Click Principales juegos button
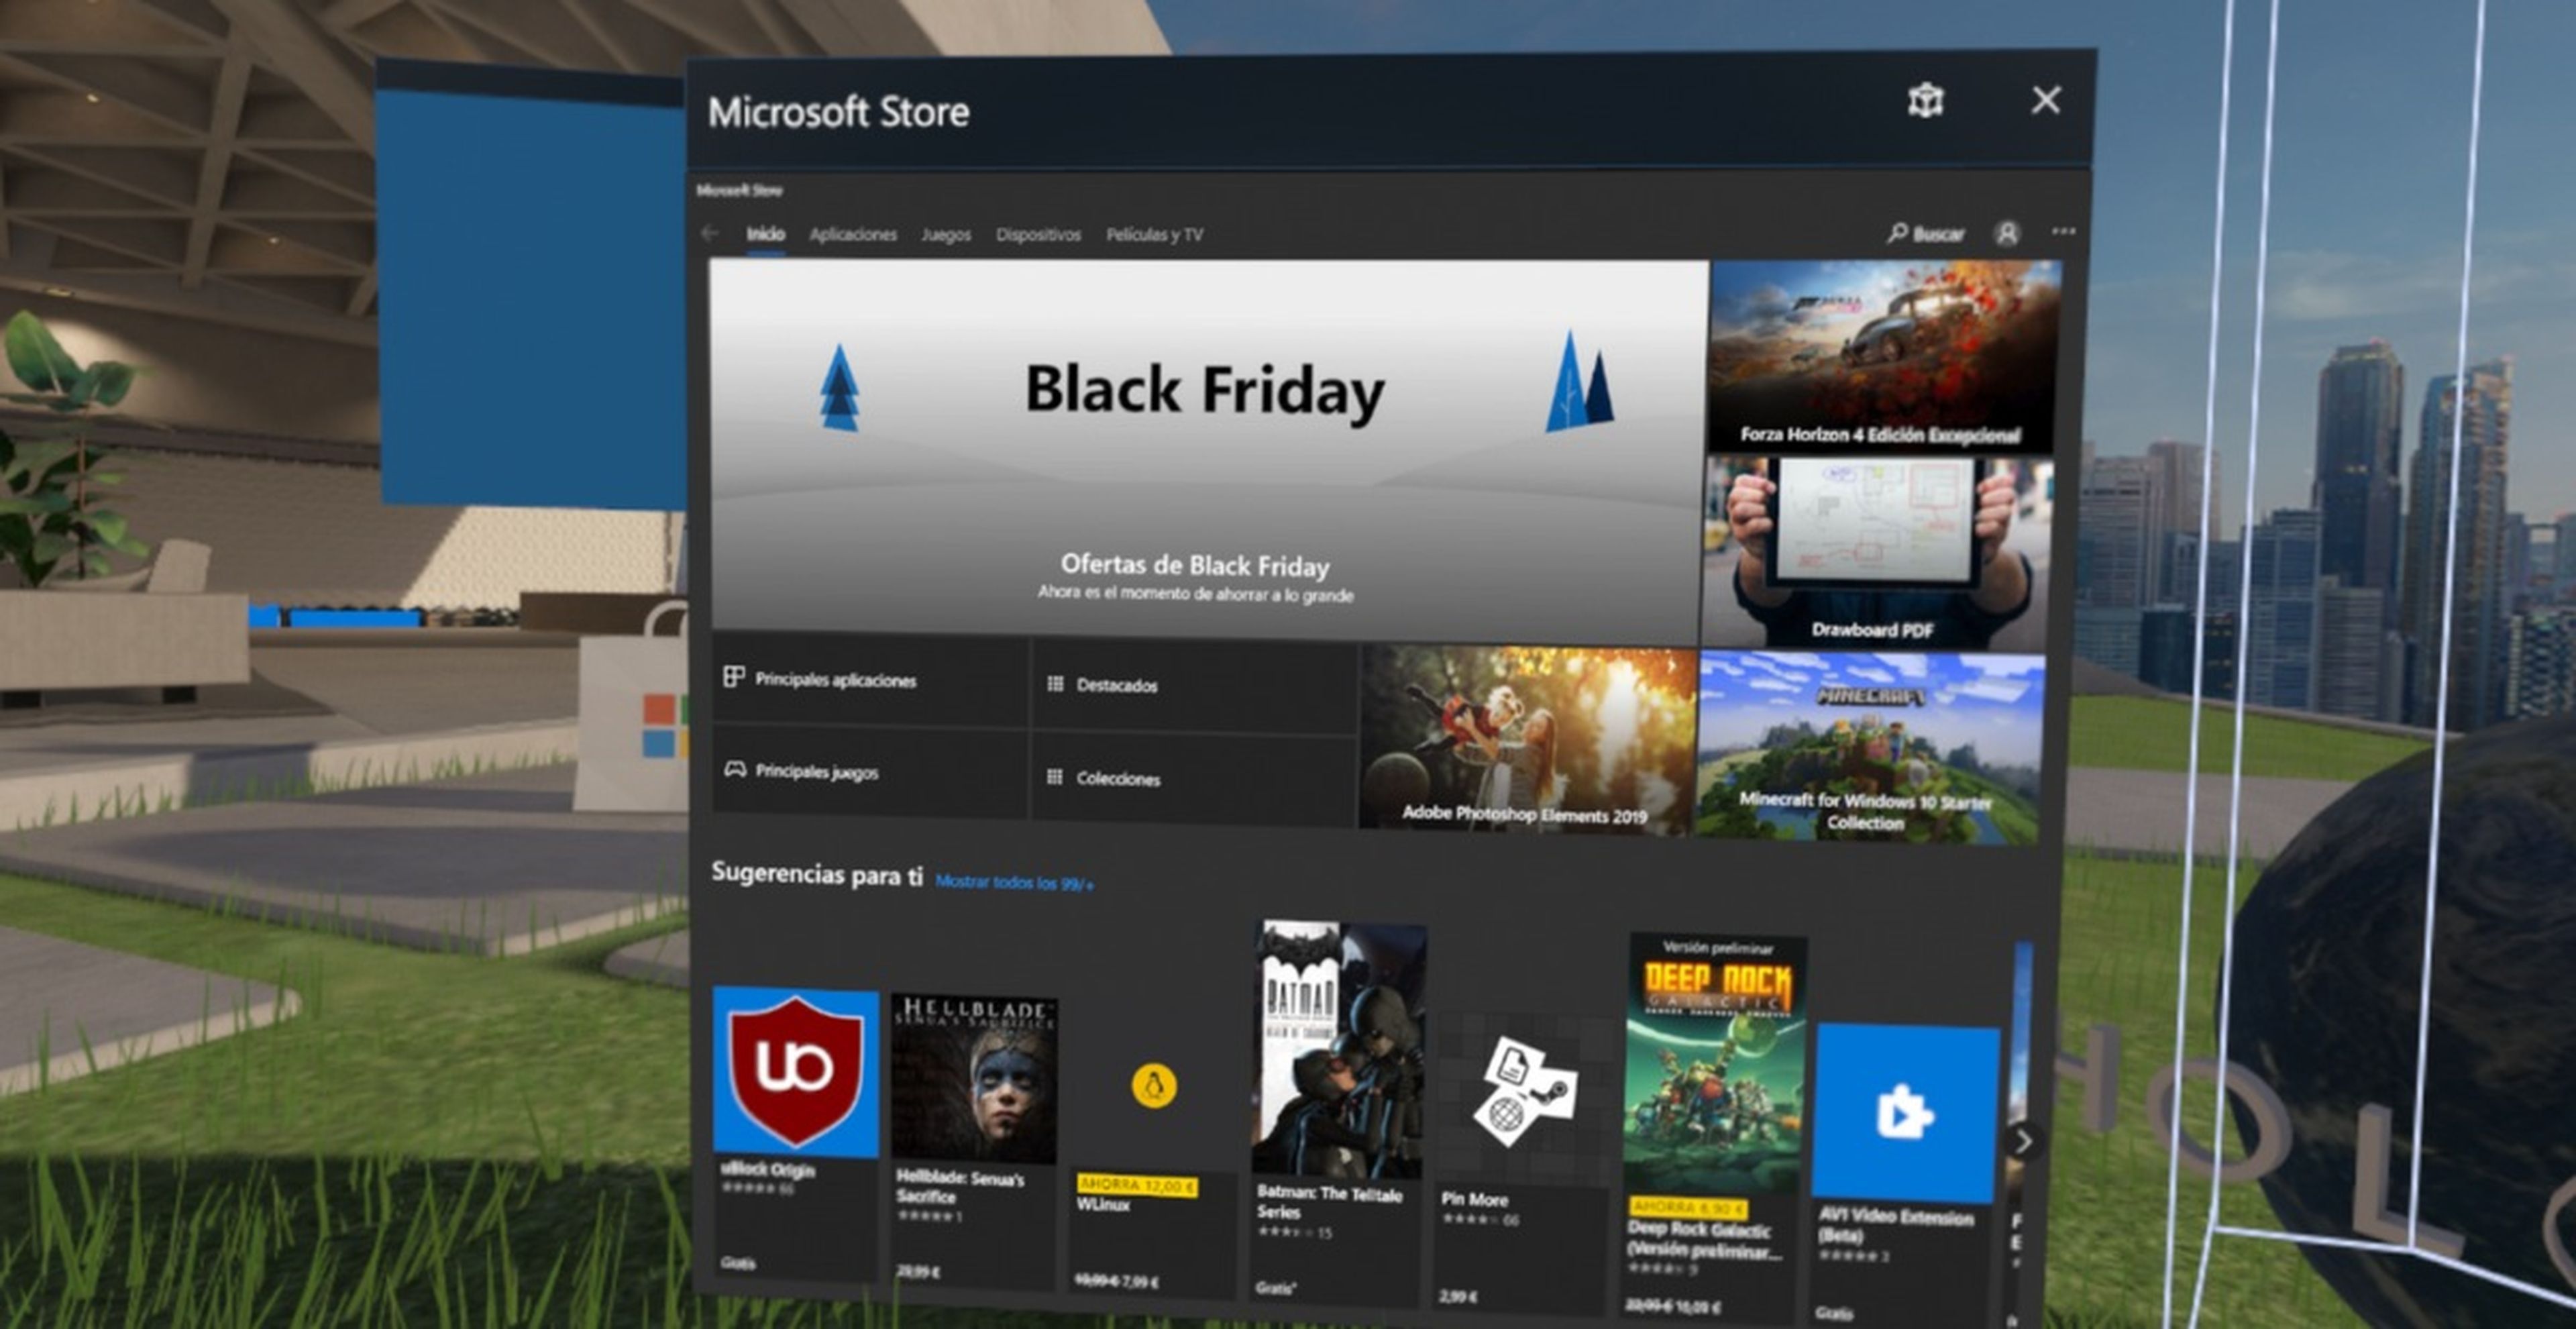 pyautogui.click(x=869, y=771)
